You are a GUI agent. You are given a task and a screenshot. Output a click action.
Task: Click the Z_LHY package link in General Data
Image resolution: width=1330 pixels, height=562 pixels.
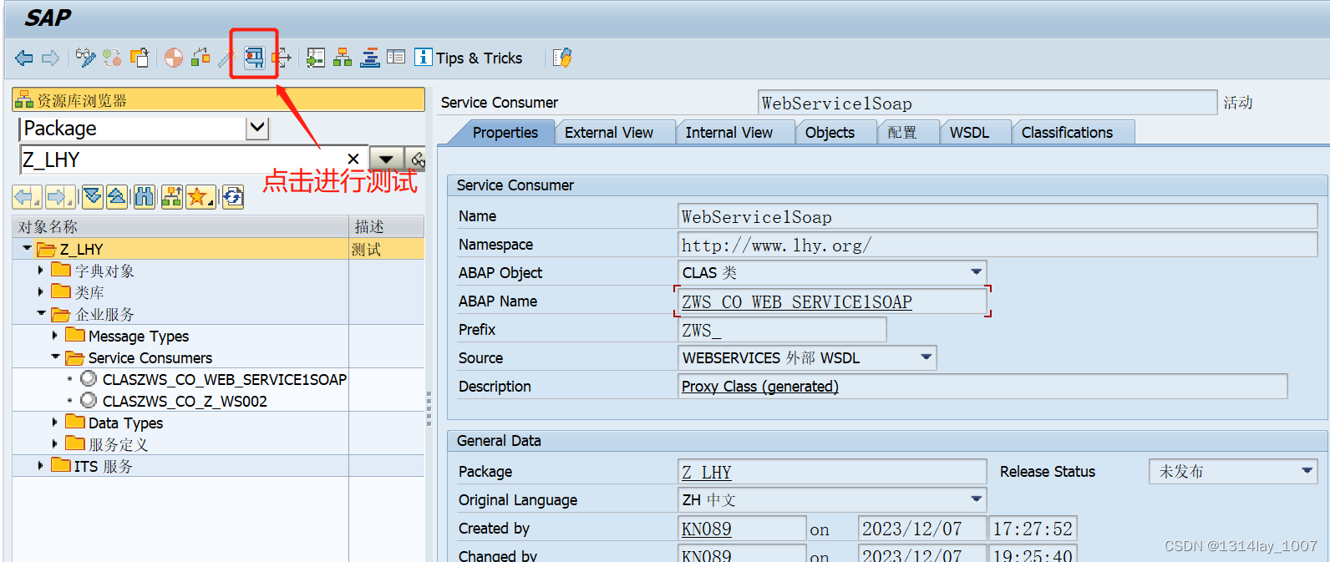click(x=707, y=473)
